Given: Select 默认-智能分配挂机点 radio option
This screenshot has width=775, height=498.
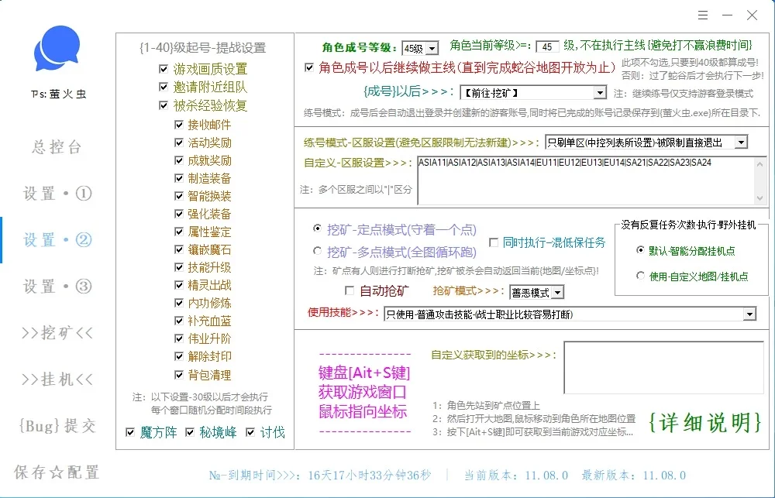Looking at the screenshot, I should [640, 250].
